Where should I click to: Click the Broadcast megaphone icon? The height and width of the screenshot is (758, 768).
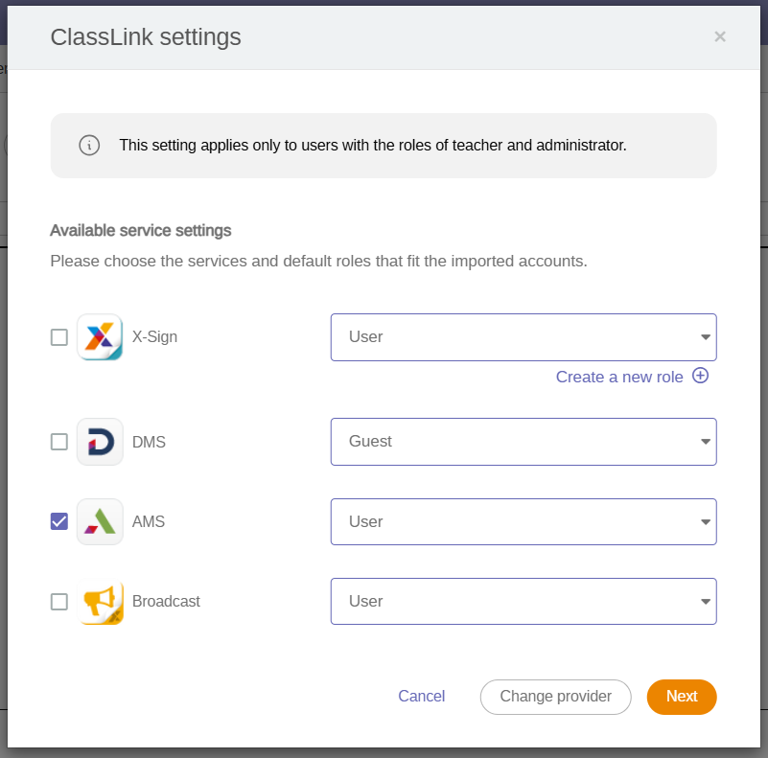coord(100,601)
